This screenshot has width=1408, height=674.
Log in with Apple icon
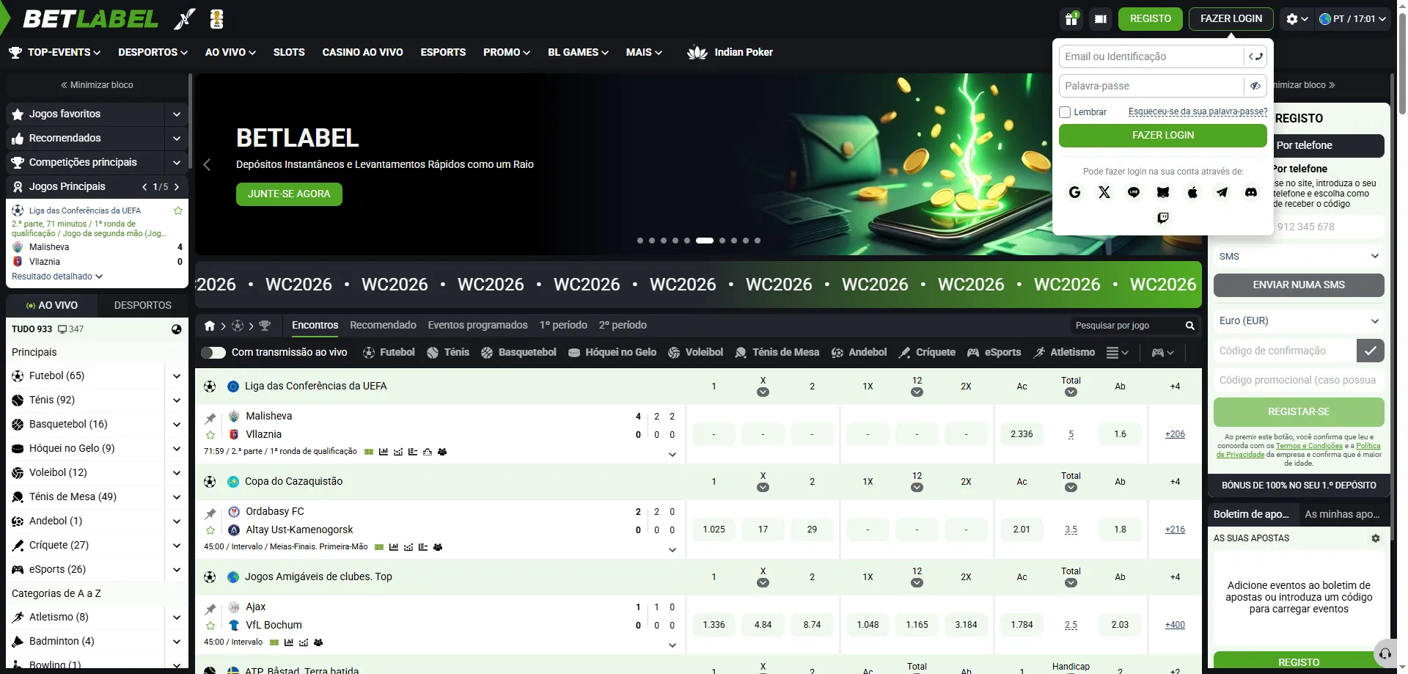(x=1192, y=192)
